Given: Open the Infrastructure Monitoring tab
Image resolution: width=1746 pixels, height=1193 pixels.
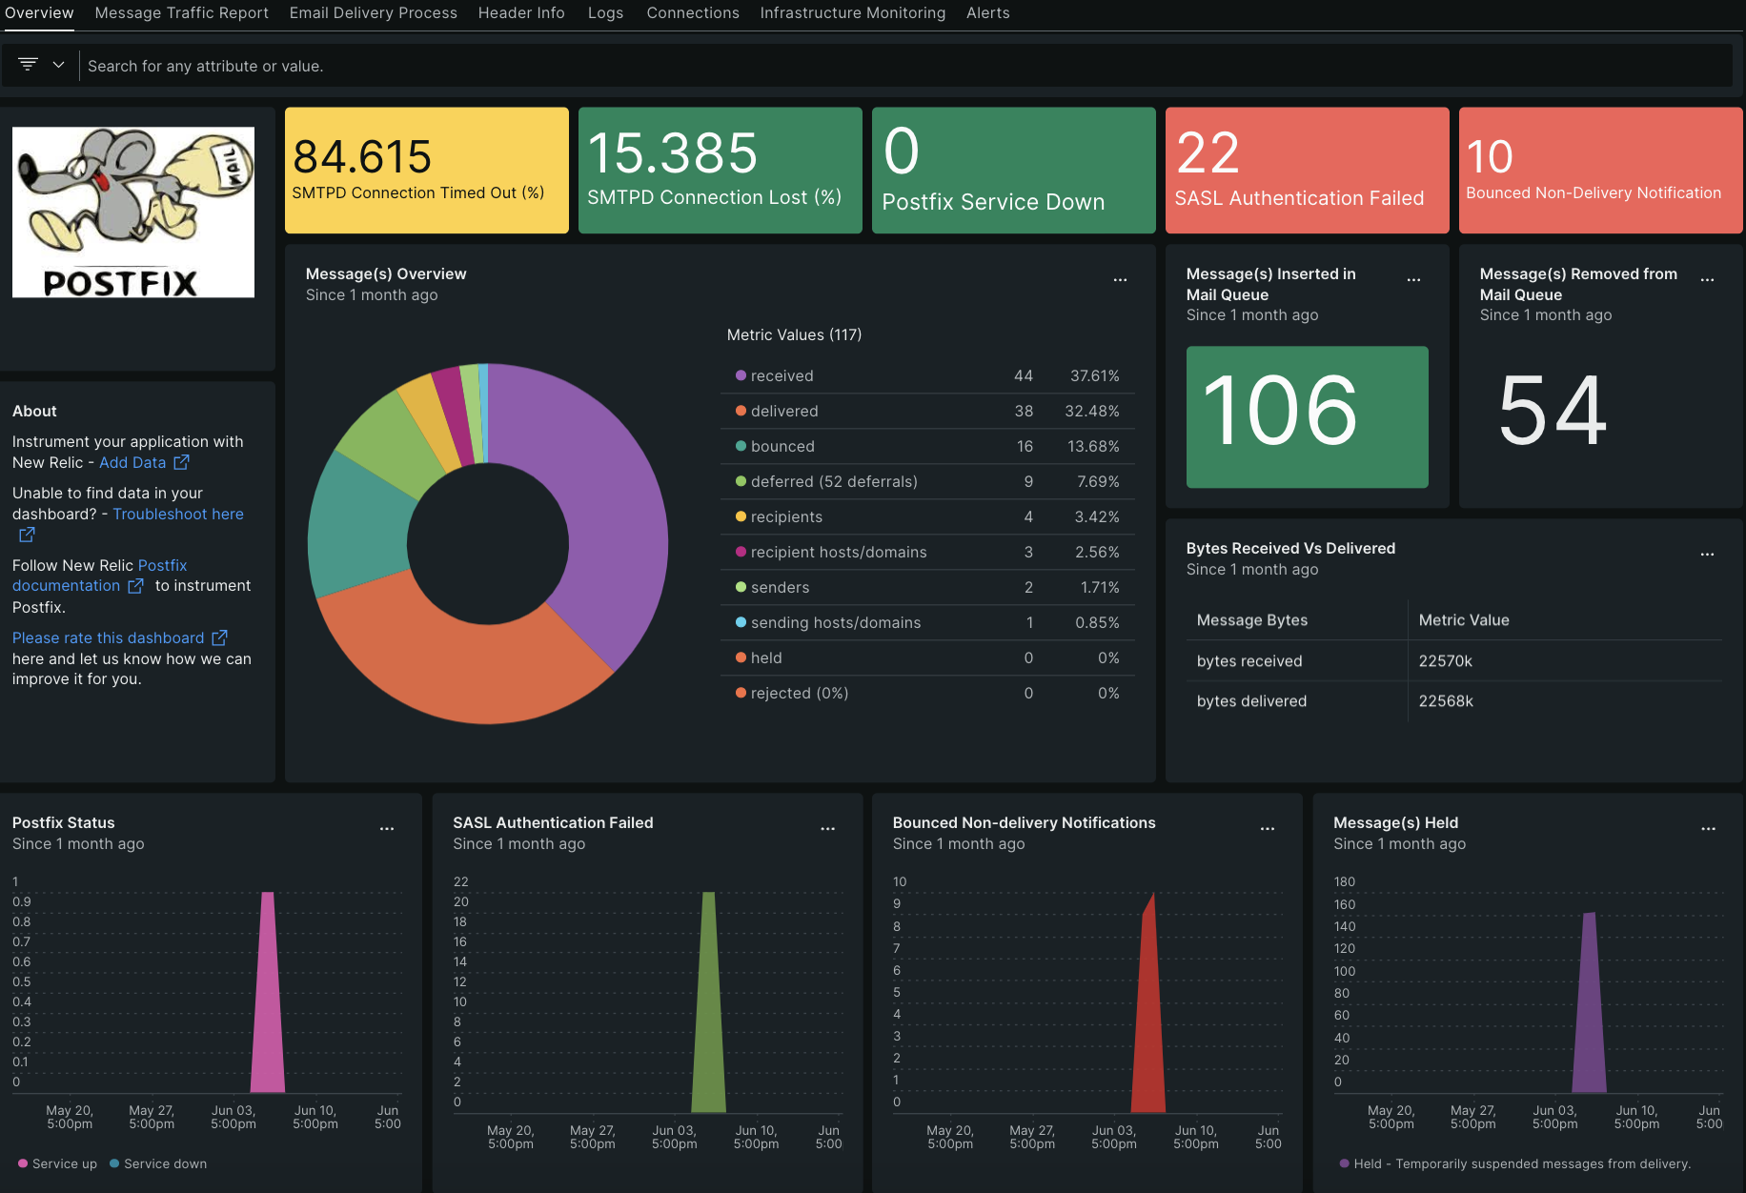Looking at the screenshot, I should coord(852,13).
